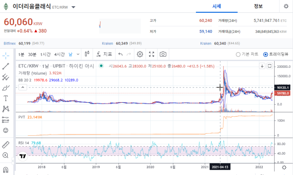Activate the zoom in tool
The width and height of the screenshot is (293, 175).
tap(5, 155)
